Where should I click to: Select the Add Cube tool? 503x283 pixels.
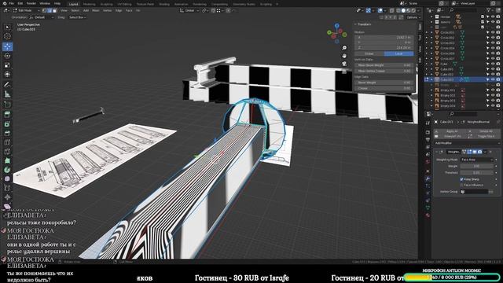pos(7,105)
